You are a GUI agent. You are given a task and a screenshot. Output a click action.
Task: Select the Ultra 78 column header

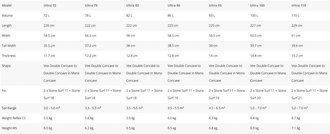click(91, 6)
